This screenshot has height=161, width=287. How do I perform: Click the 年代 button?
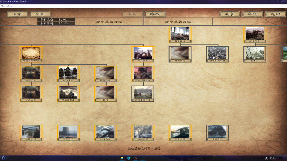pos(253,14)
